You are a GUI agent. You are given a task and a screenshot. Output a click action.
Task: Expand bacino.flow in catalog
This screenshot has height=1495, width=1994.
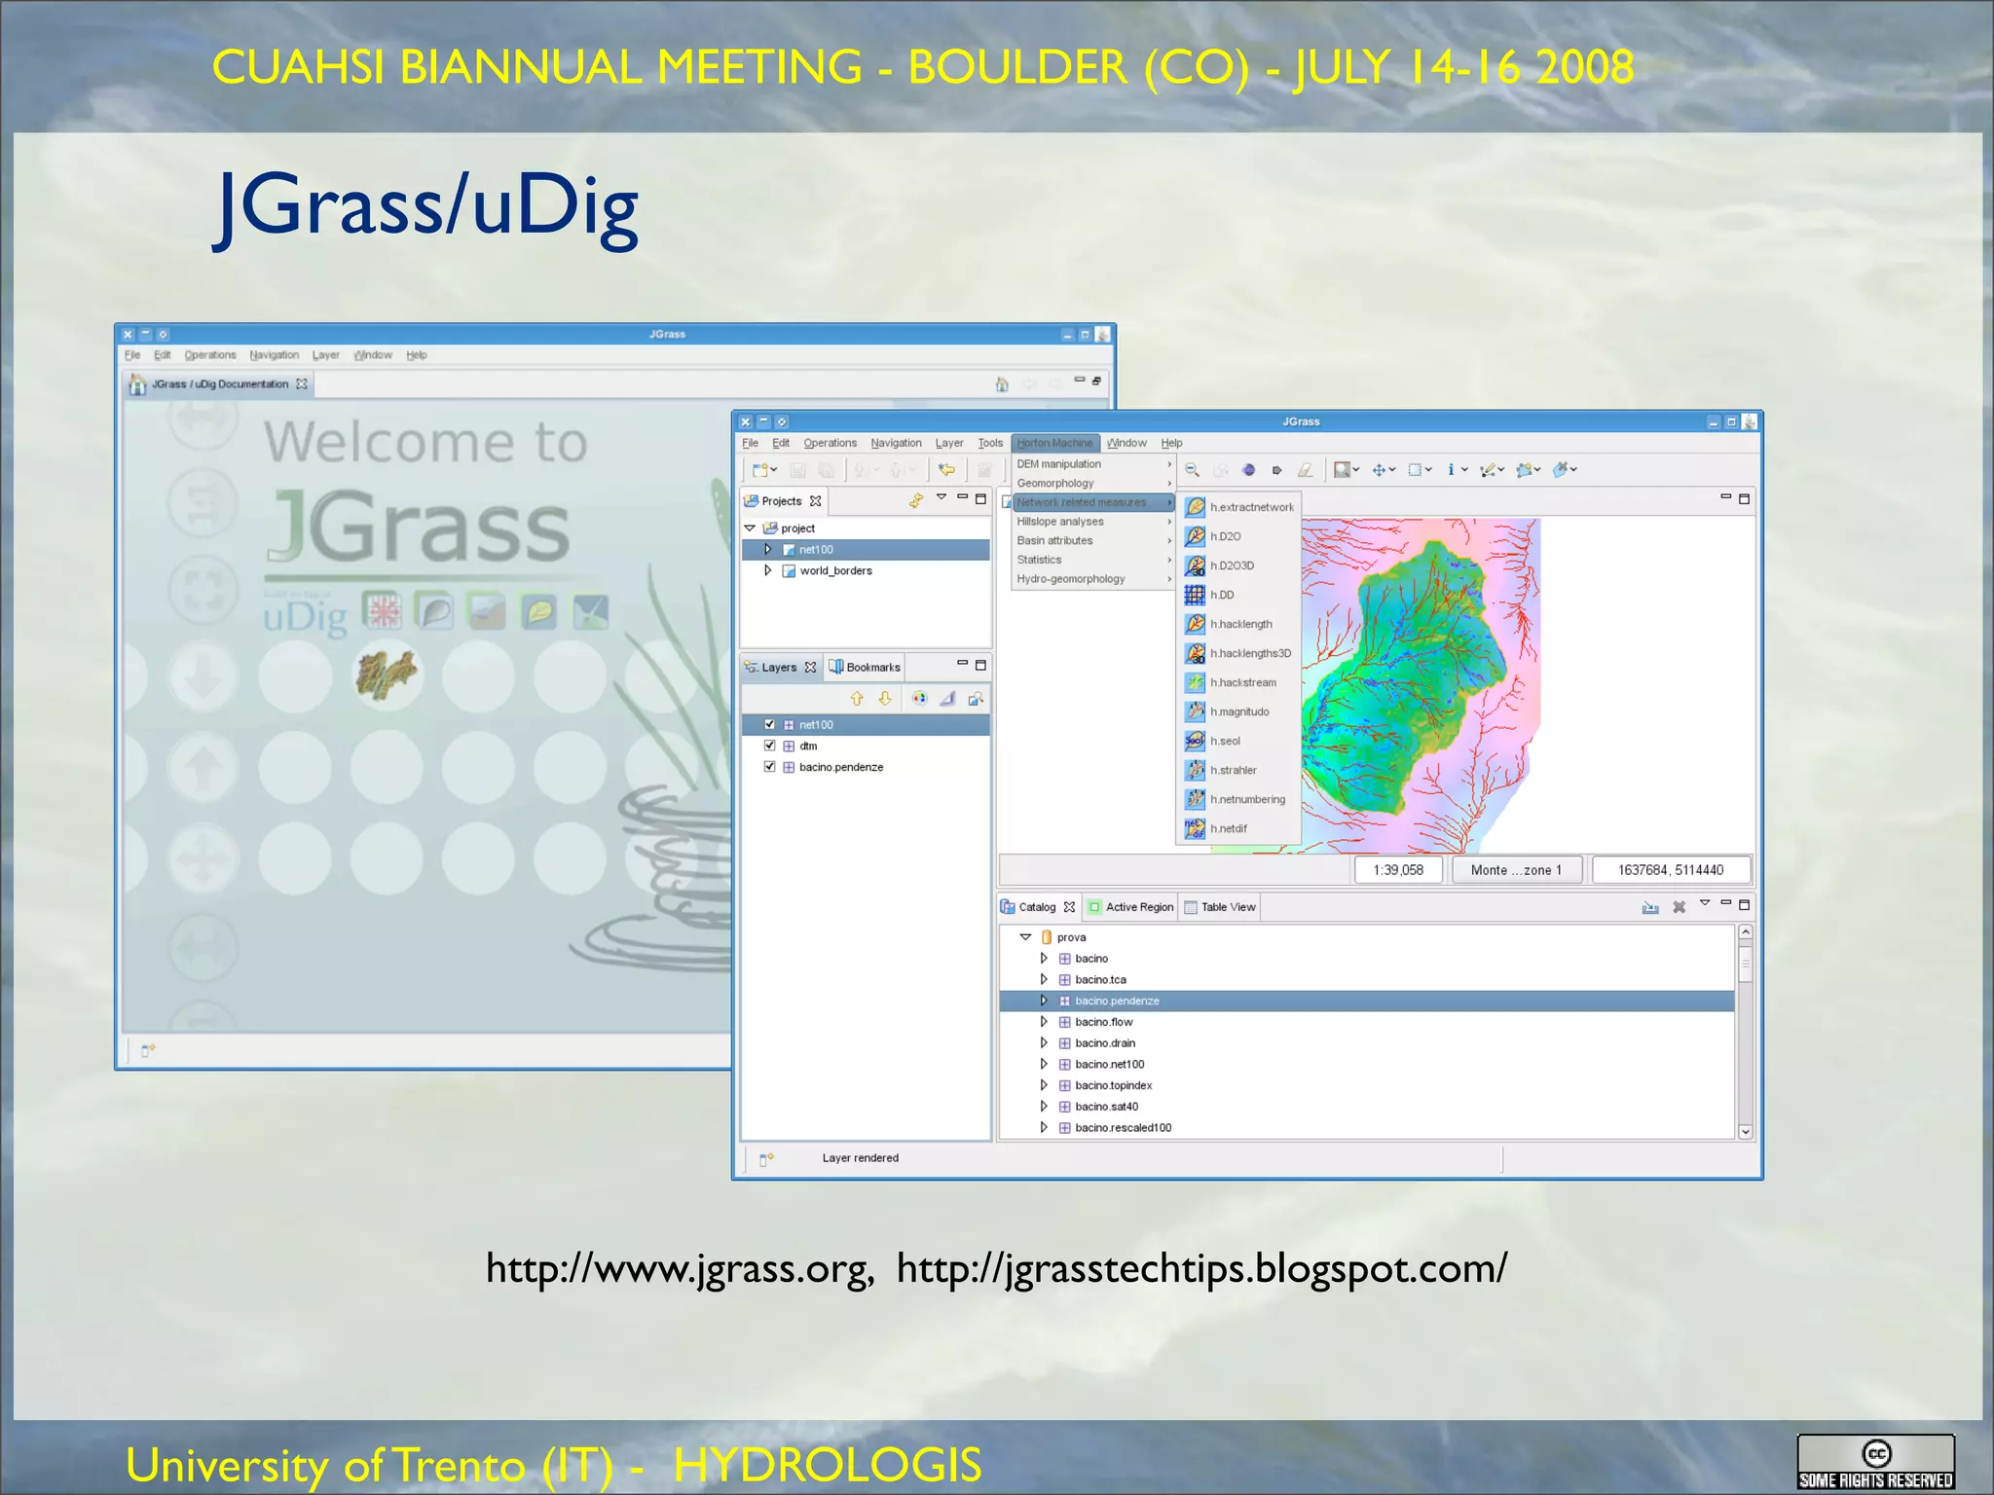click(x=1044, y=1022)
